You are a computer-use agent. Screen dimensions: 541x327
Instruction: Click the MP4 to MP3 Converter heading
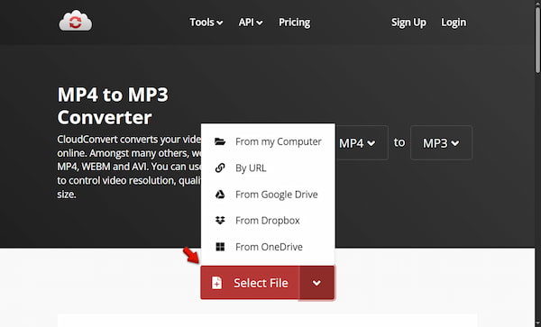coord(113,105)
